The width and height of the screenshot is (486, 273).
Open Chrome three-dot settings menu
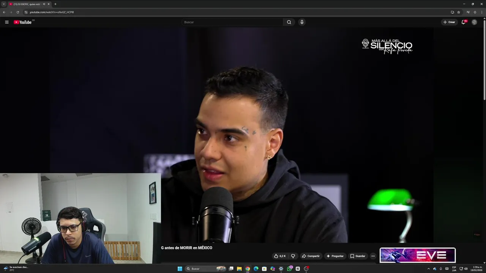tap(481, 12)
